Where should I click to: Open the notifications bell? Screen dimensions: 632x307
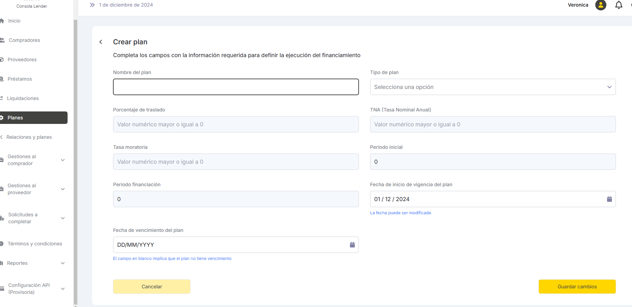point(618,5)
